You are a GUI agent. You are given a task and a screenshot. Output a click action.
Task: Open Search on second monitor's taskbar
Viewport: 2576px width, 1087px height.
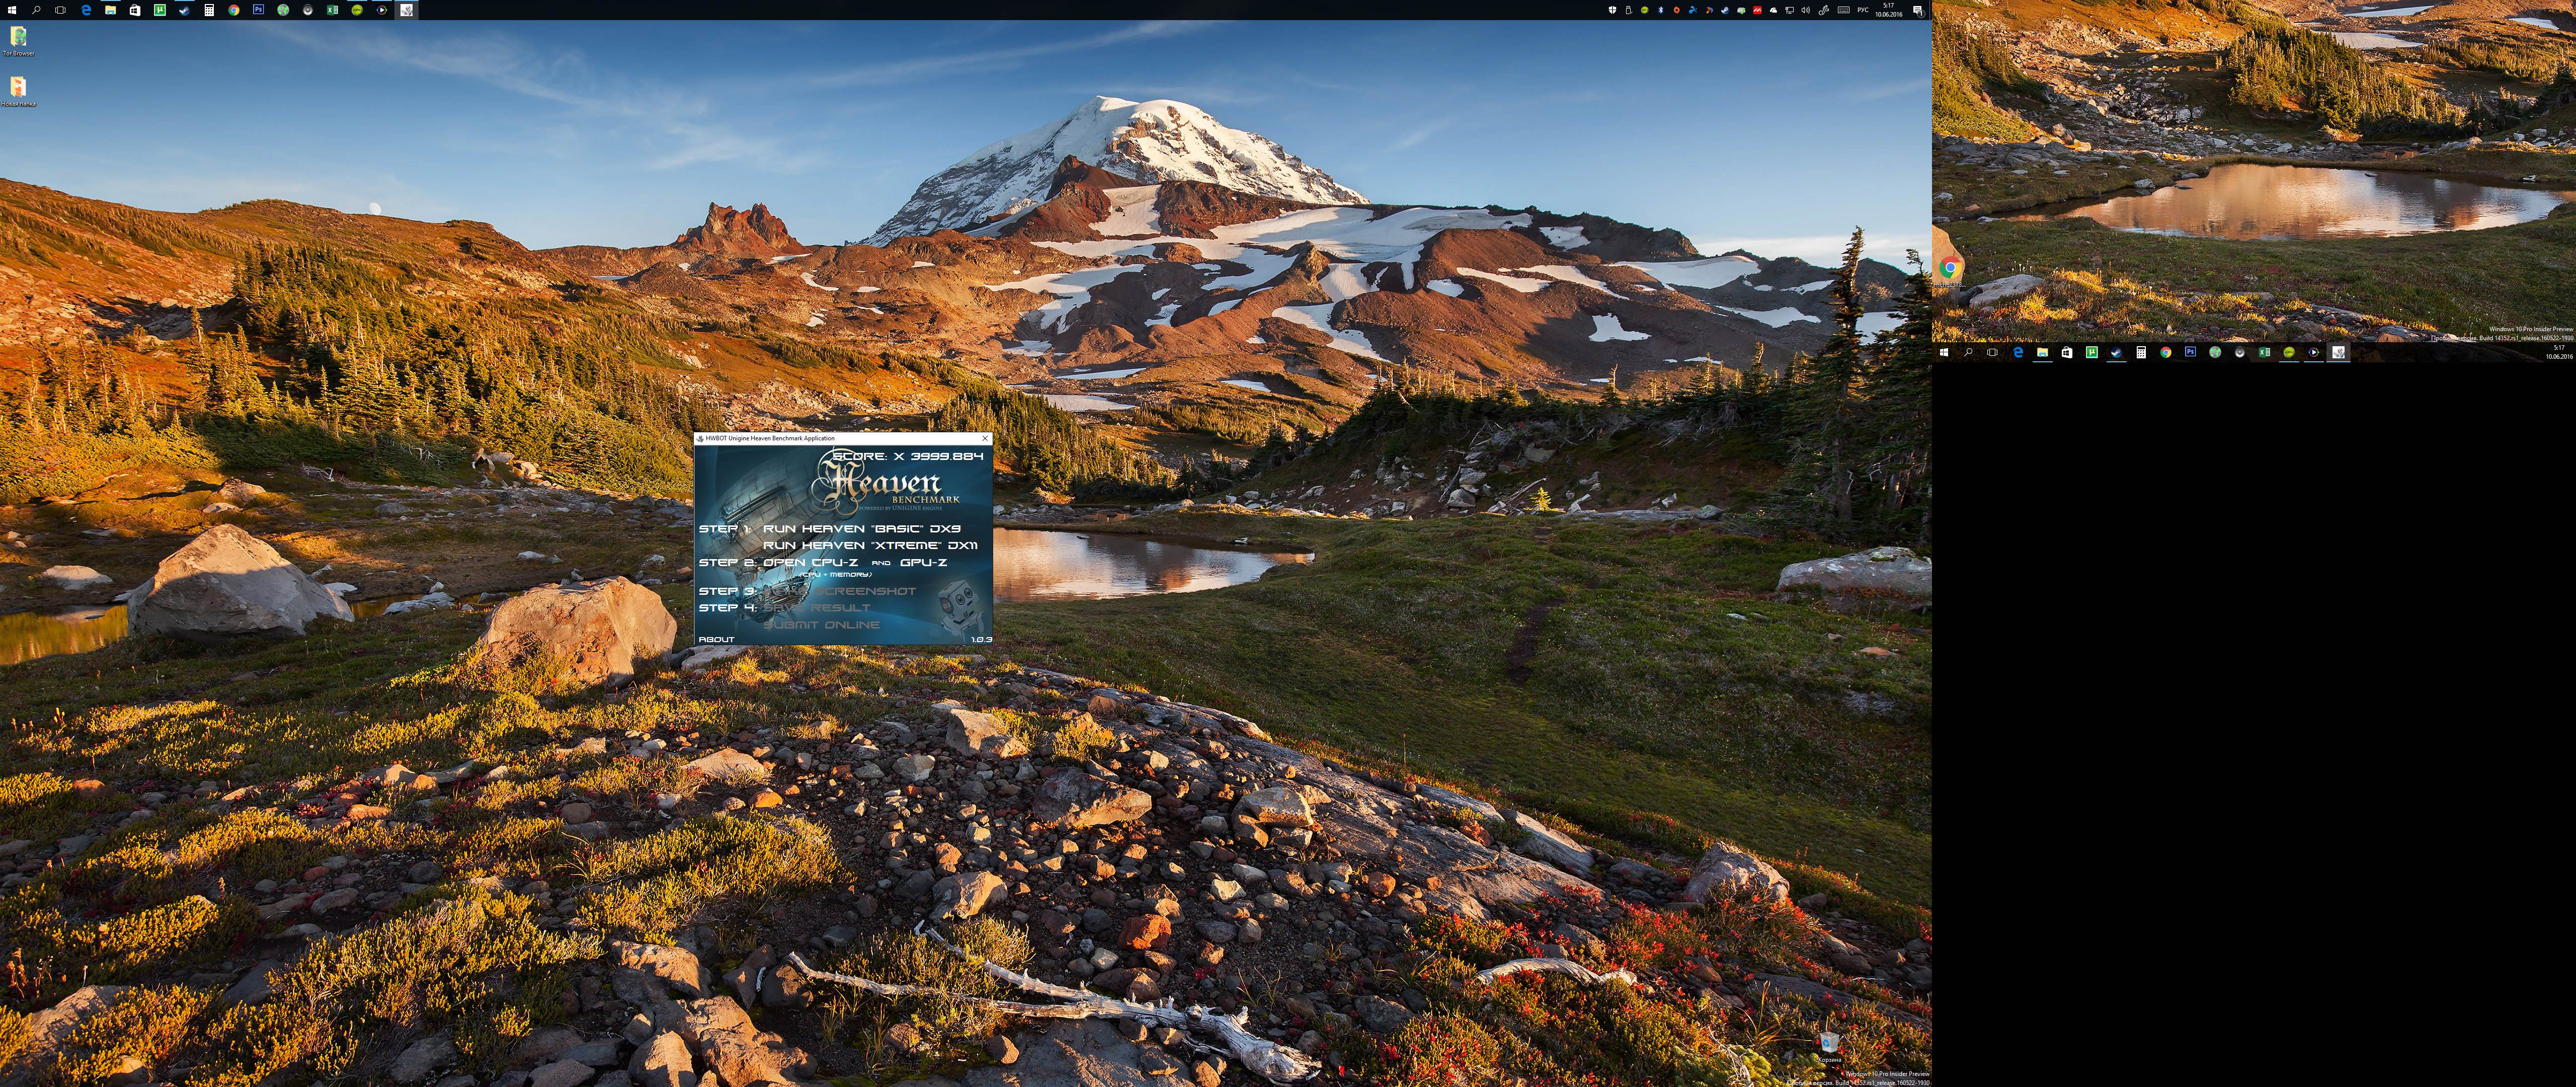pos(1968,352)
